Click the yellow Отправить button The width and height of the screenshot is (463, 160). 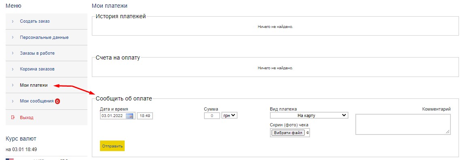112,146
